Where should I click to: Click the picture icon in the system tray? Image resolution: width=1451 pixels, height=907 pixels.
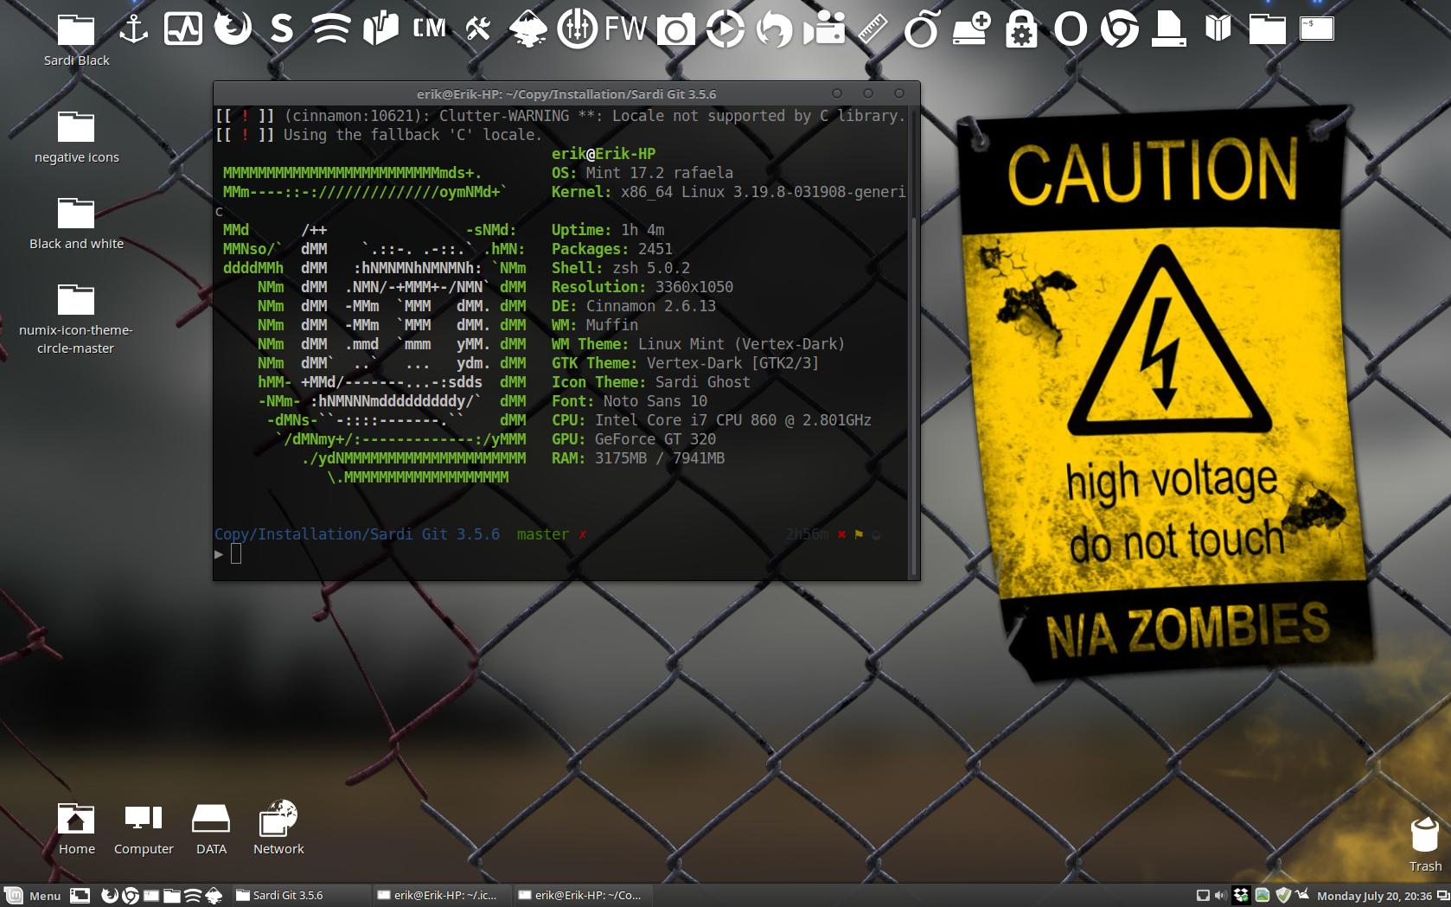click(1262, 896)
